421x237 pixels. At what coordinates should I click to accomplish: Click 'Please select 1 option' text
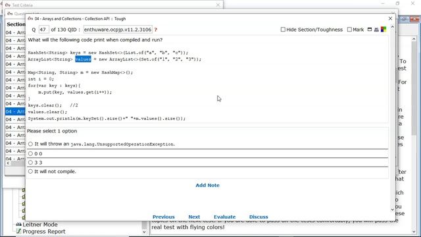coord(52,131)
